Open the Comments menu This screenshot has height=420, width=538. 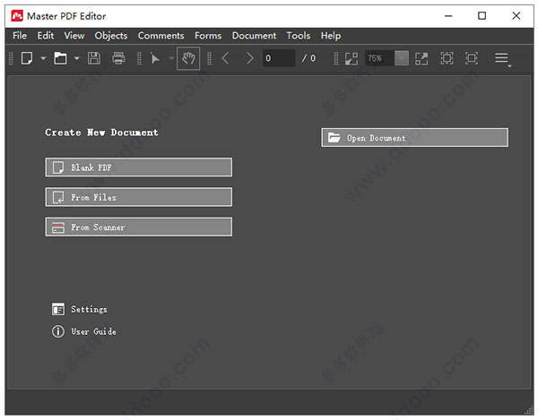pos(161,36)
